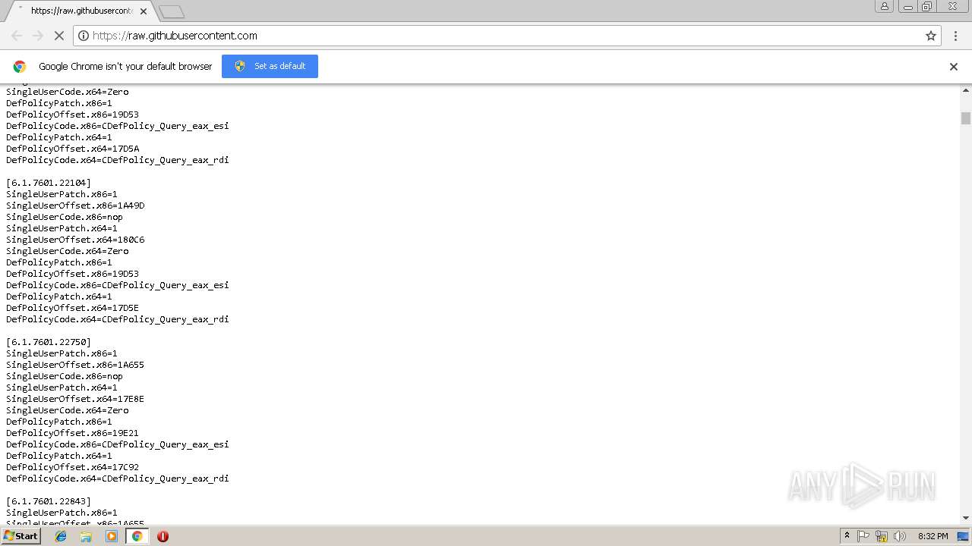Viewport: 972px width, 546px height.
Task: Click the DefPolicyOffset.x86=19D53 line under 22104
Action: (x=73, y=274)
